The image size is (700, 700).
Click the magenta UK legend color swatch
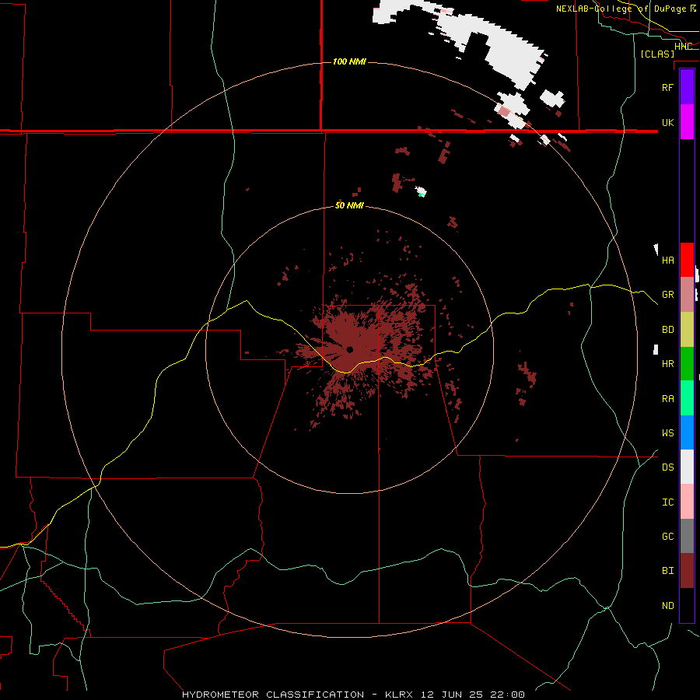coord(687,122)
